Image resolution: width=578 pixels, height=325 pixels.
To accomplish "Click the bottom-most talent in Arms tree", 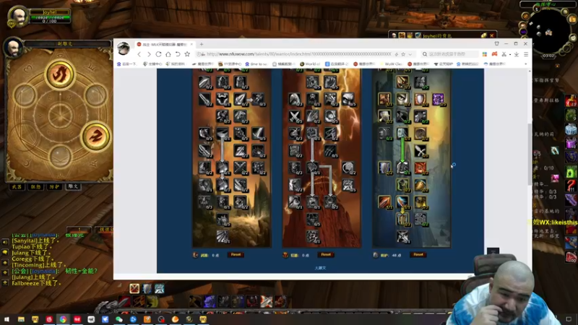I will pos(223,237).
